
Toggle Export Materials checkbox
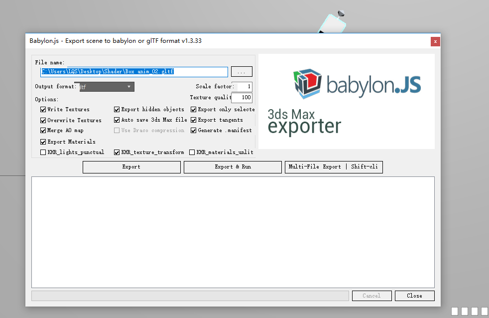[43, 142]
